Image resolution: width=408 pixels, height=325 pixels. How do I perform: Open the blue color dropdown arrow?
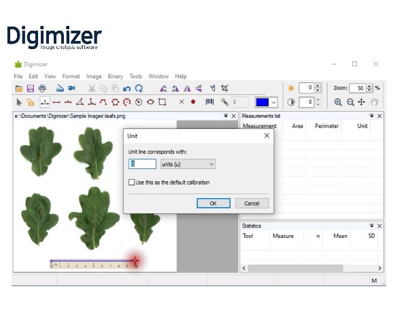[273, 102]
